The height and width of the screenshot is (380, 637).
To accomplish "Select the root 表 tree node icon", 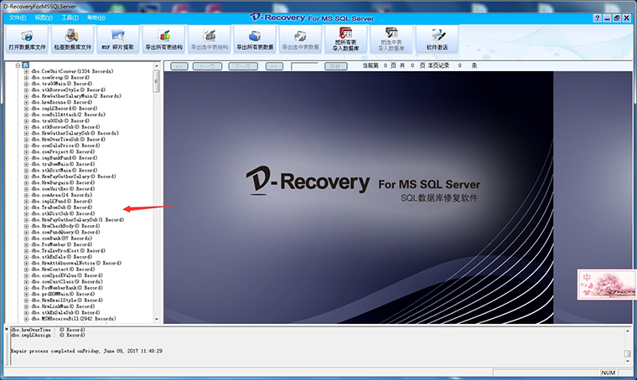I will [26, 65].
